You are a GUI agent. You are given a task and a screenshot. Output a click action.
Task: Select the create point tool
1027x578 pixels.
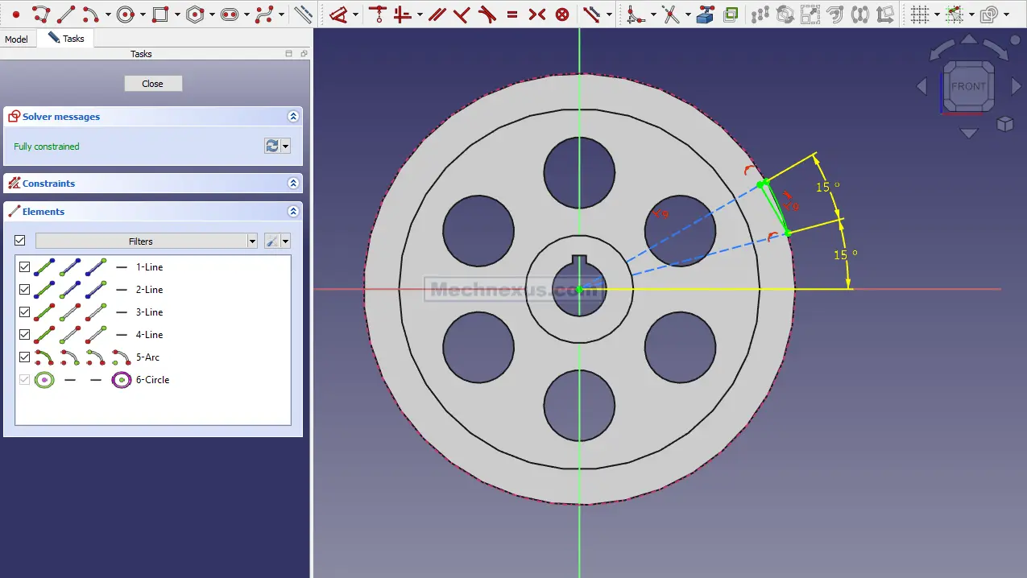[15, 14]
